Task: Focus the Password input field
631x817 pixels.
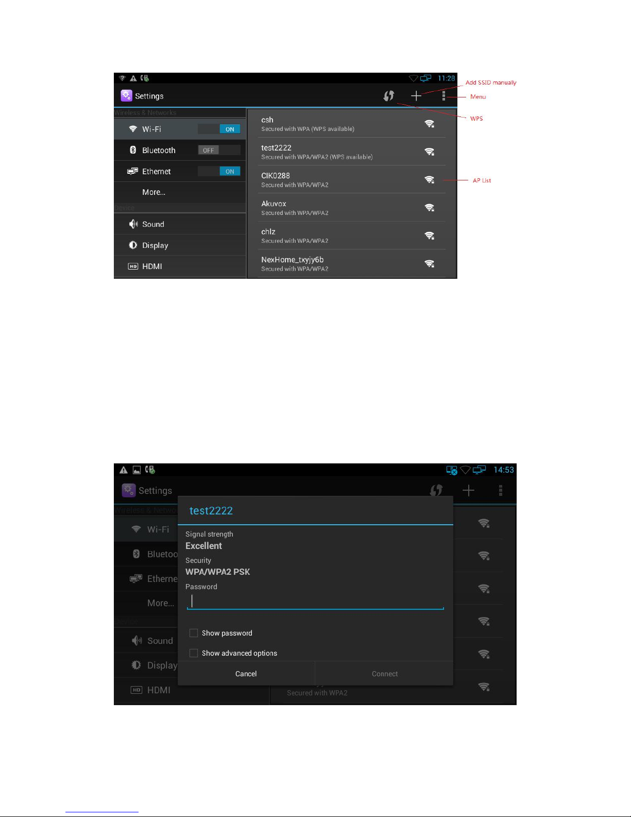Action: pos(315,601)
